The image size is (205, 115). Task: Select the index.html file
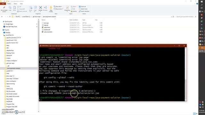click(x=47, y=27)
